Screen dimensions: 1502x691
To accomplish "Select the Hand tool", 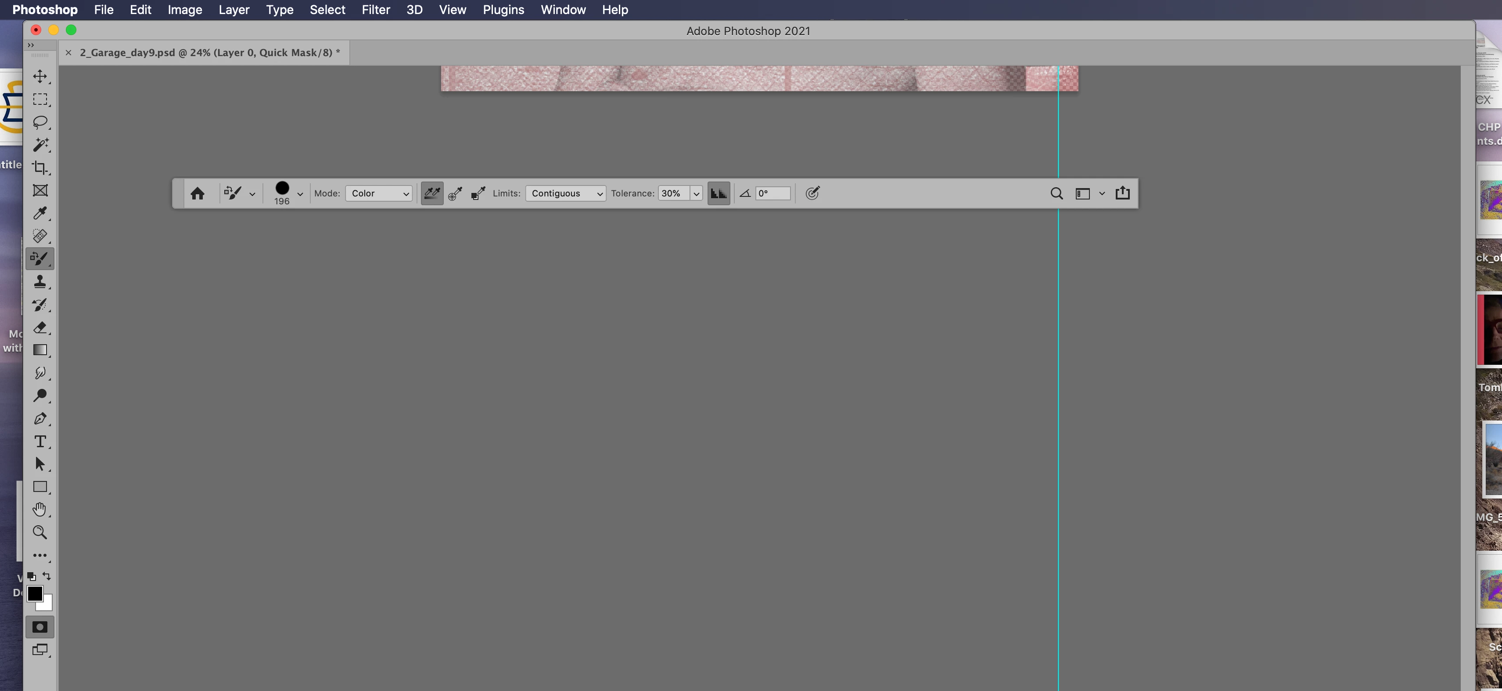I will 40,510.
